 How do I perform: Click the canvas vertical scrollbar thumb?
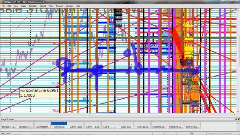pyautogui.click(x=238, y=51)
